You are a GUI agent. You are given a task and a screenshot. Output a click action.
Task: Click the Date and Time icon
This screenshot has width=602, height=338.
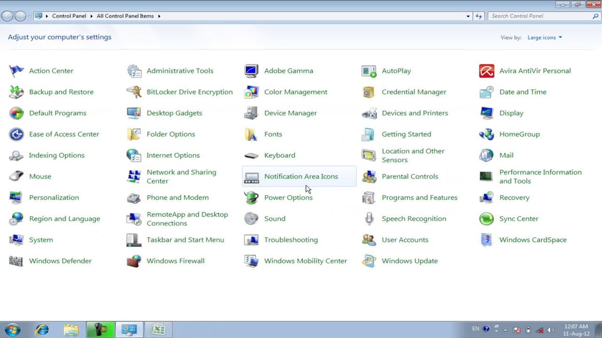point(487,92)
